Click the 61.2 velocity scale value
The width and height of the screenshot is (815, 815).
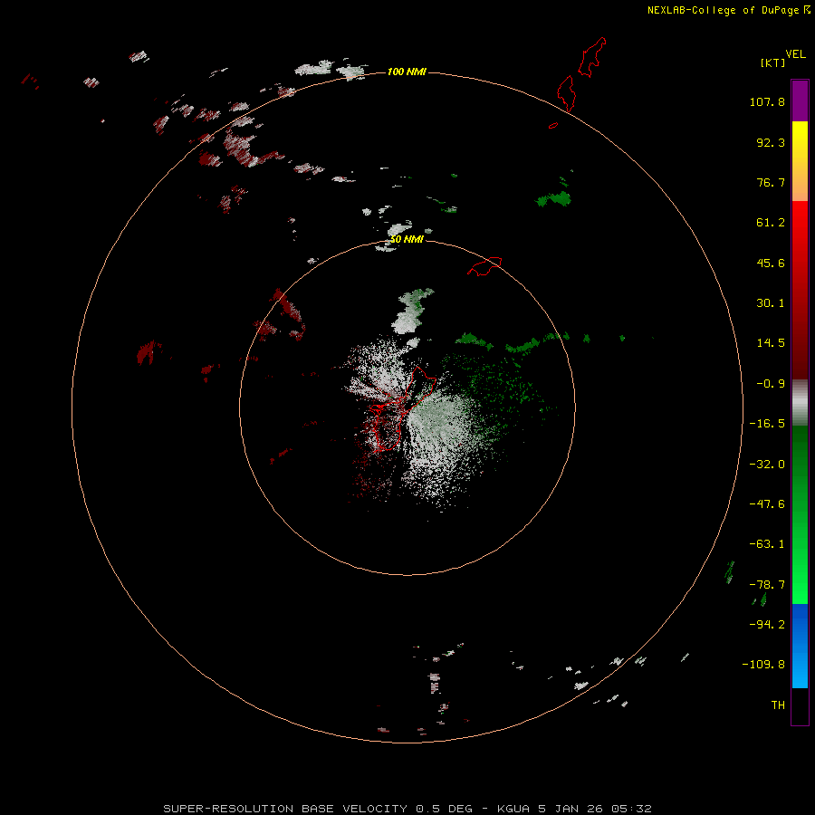pyautogui.click(x=771, y=223)
